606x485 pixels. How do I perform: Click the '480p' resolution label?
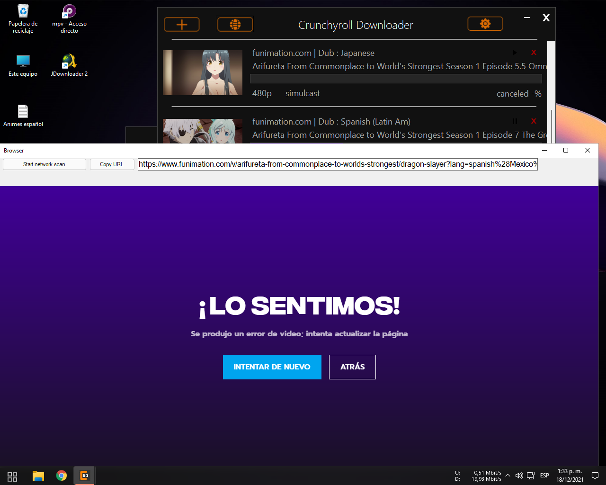pos(262,93)
